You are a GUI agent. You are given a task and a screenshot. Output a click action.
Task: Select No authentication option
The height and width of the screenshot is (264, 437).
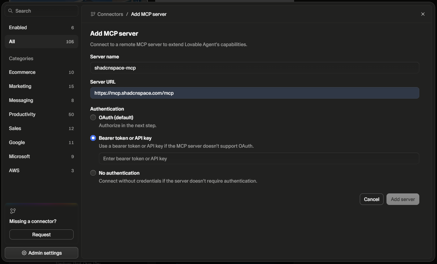click(x=93, y=173)
